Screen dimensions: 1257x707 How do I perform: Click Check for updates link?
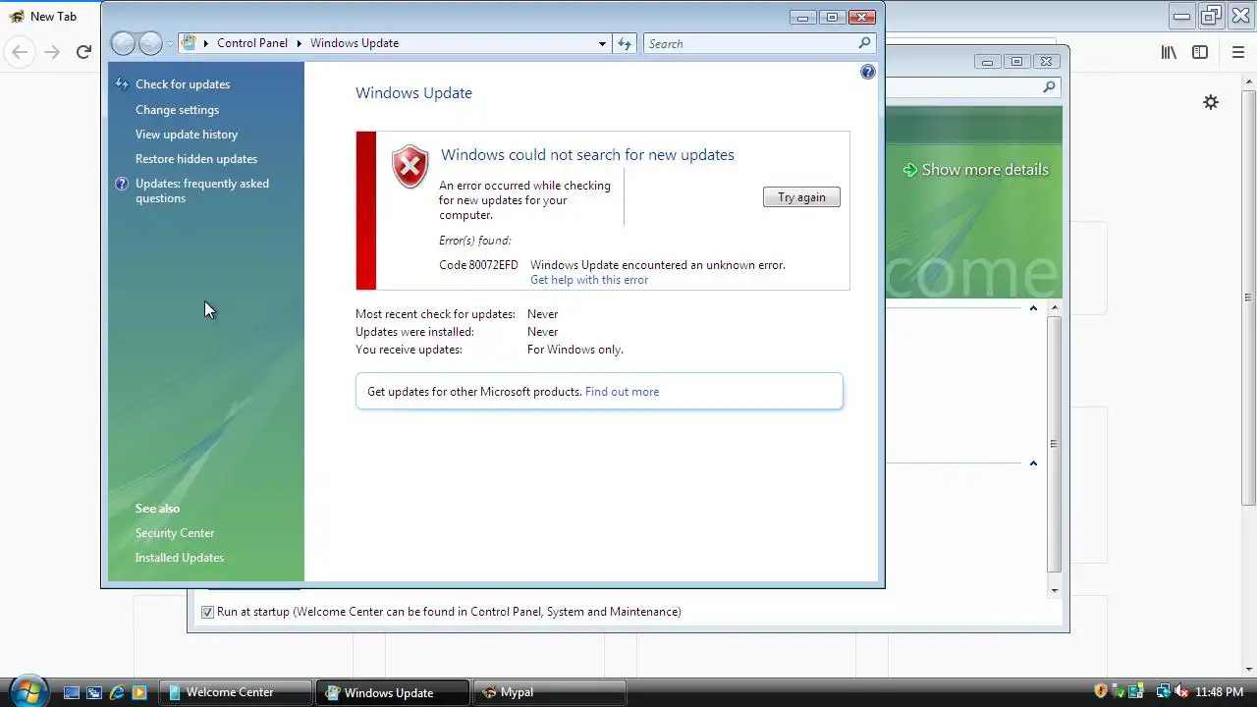pos(183,84)
